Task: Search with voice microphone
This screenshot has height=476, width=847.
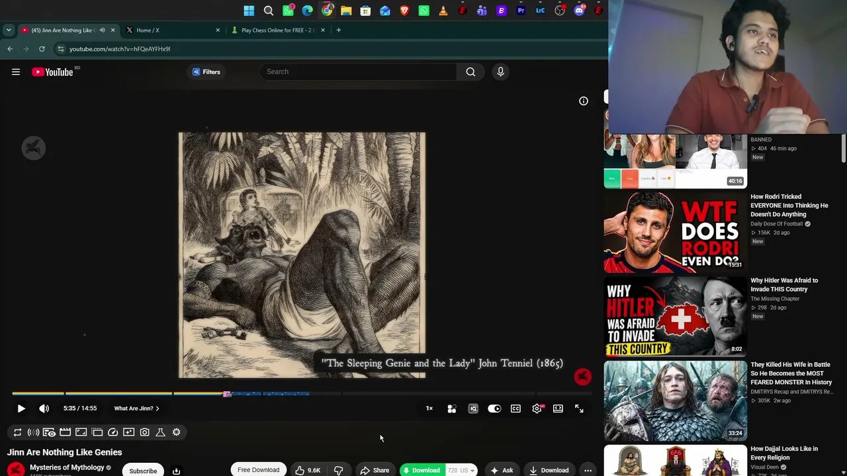Action: tap(500, 71)
